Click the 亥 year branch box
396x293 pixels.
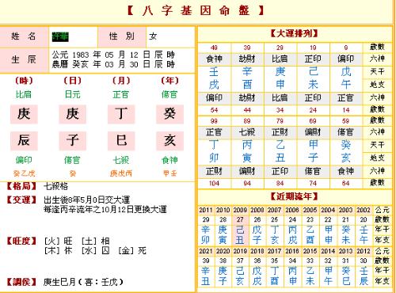pyautogui.click(x=169, y=140)
